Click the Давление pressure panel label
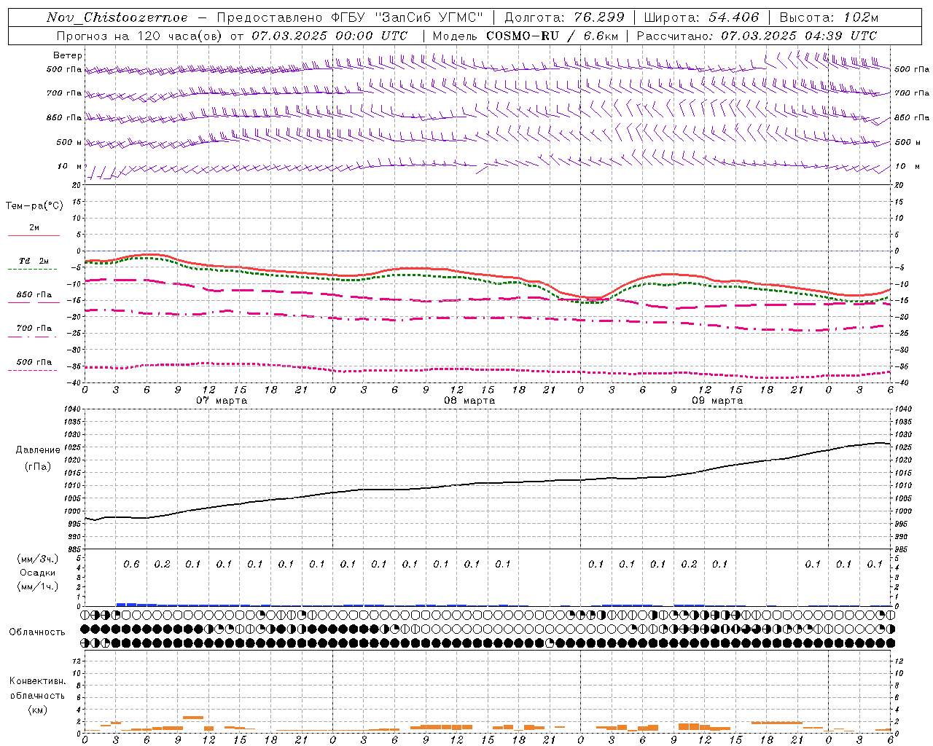The height and width of the screenshot is (746, 933). (38, 450)
